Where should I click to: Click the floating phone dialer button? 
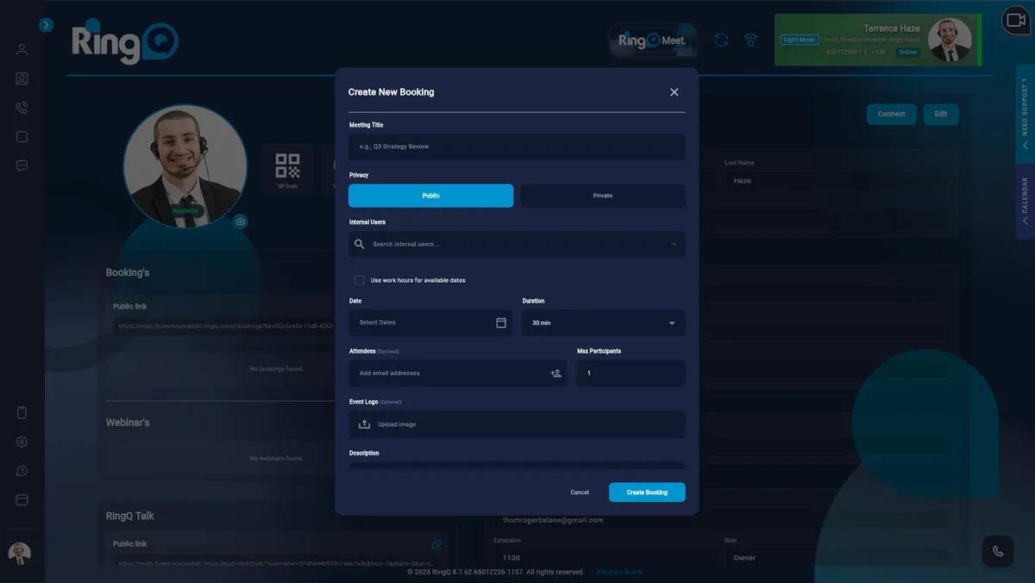pyautogui.click(x=998, y=551)
